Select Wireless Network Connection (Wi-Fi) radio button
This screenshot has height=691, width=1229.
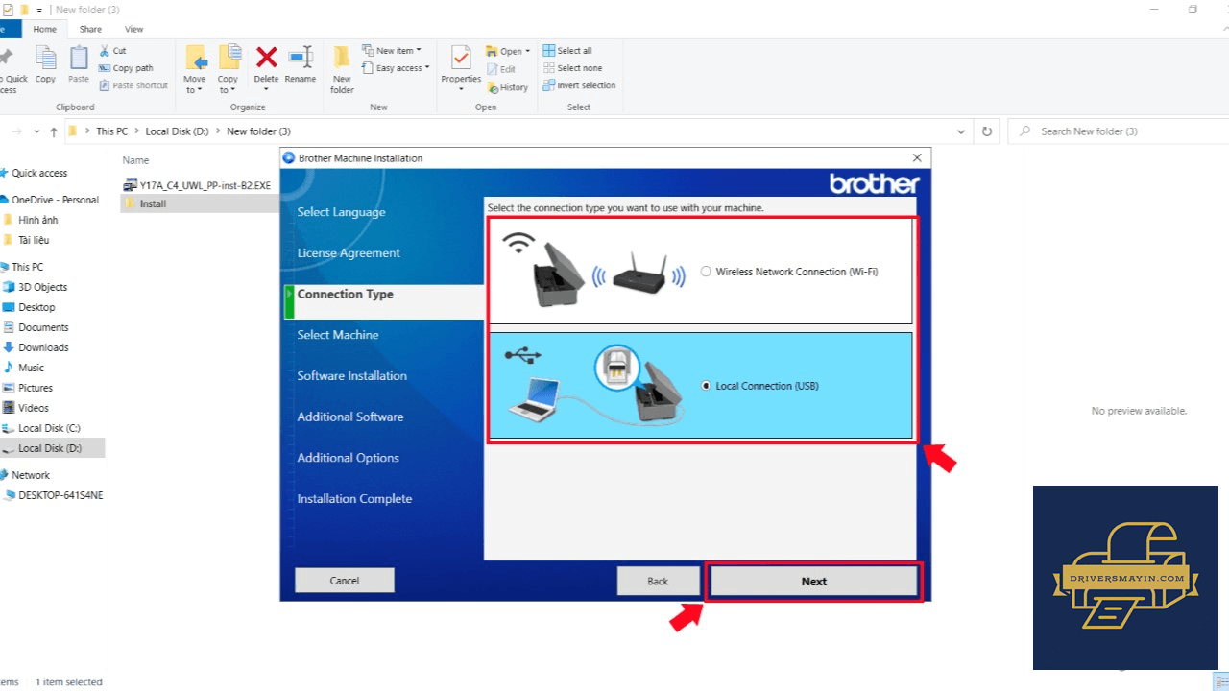[706, 272]
